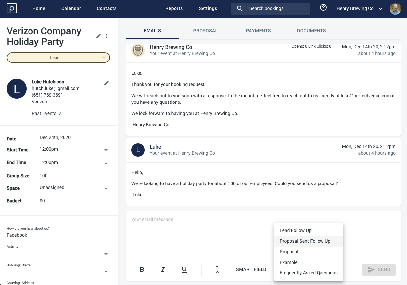Viewport: 407px width, 285px height.
Task: Click in the Search bookings field
Action: tap(270, 9)
